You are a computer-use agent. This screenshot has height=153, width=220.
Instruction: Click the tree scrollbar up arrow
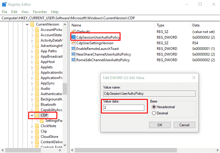[65, 24]
